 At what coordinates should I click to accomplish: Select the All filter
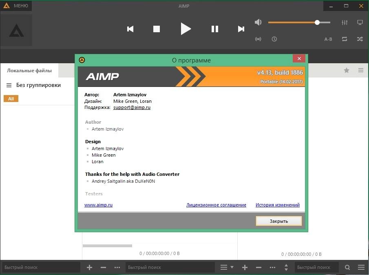pos(11,99)
